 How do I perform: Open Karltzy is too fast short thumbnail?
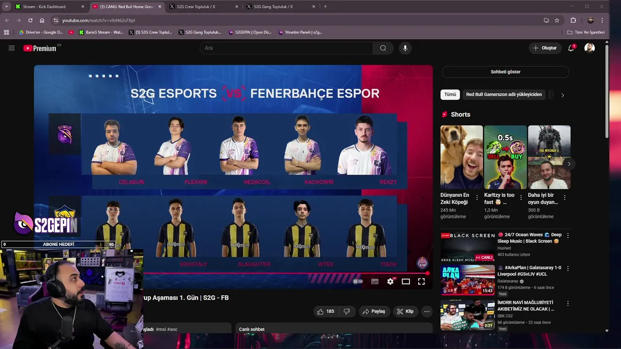(505, 157)
